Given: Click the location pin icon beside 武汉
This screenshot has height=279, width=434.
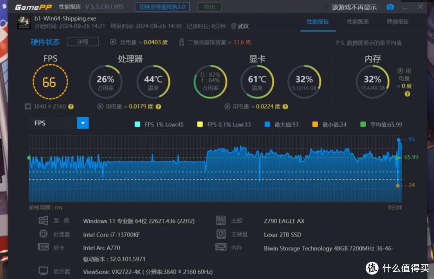Looking at the screenshot, I should click(233, 26).
